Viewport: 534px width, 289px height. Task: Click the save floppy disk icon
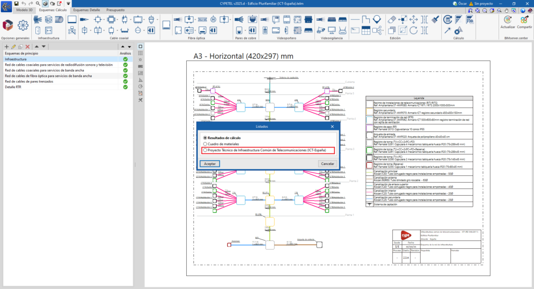click(x=16, y=3)
